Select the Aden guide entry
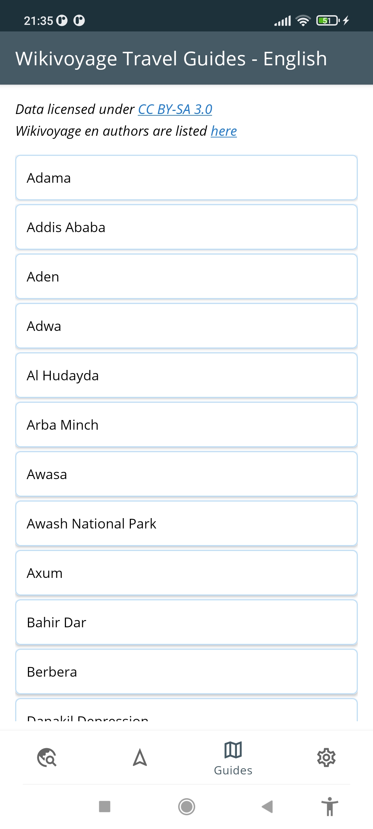The height and width of the screenshot is (829, 373). pyautogui.click(x=186, y=277)
